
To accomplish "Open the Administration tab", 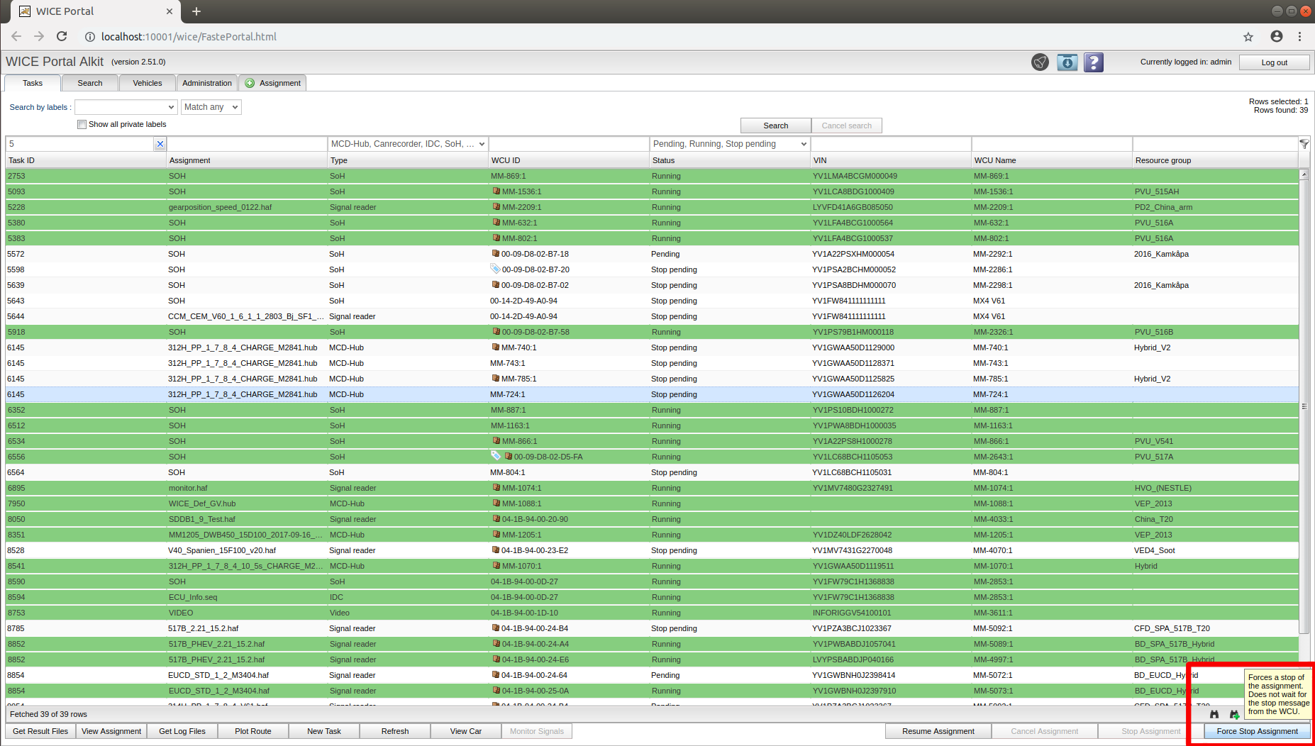I will point(207,83).
